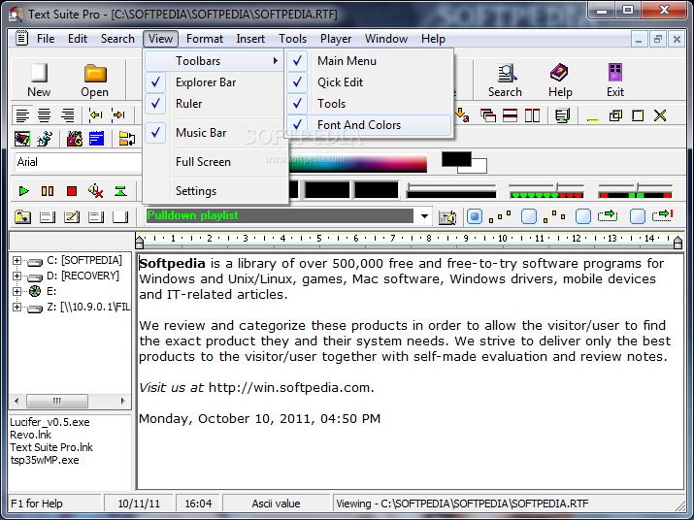Click the monitor screen icon in window toolbar
694x520 pixels.
tap(562, 115)
